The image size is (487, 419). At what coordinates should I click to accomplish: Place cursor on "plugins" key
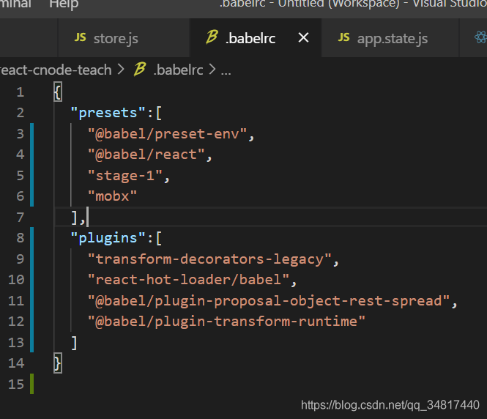pyautogui.click(x=108, y=238)
